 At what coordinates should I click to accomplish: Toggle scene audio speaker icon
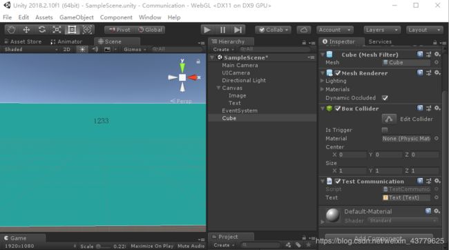[x=95, y=49]
